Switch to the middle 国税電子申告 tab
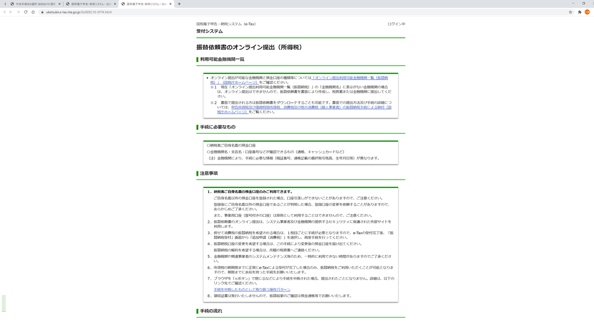Screen dimensions: 594x324 point(91,4)
